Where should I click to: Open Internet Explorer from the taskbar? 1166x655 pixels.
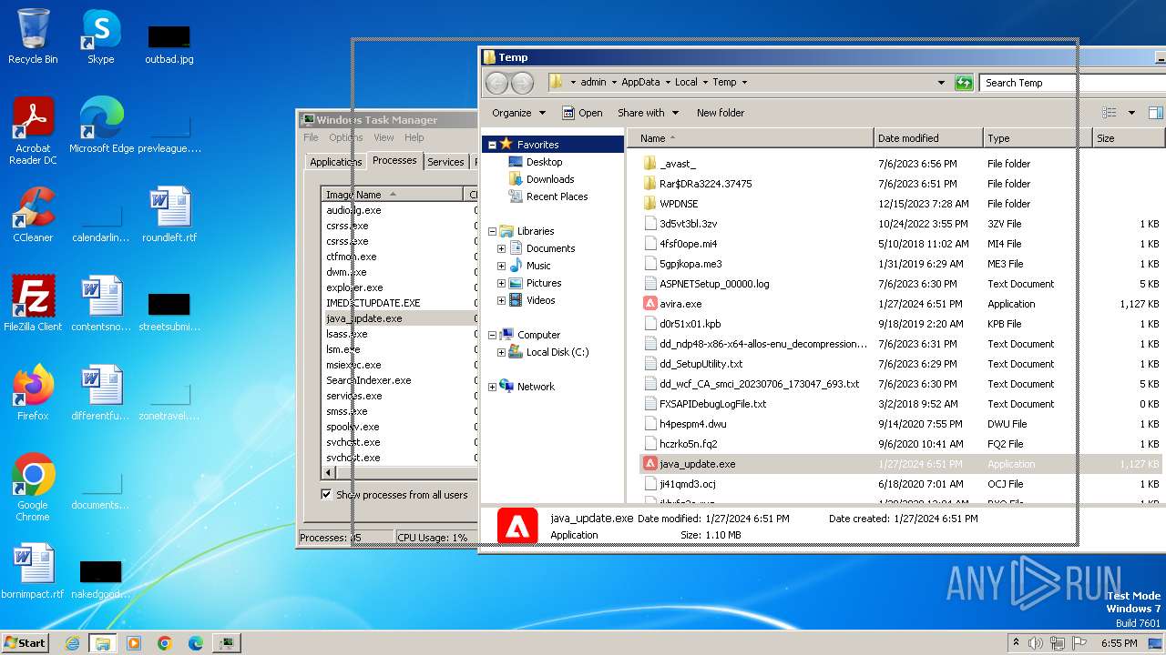click(72, 643)
